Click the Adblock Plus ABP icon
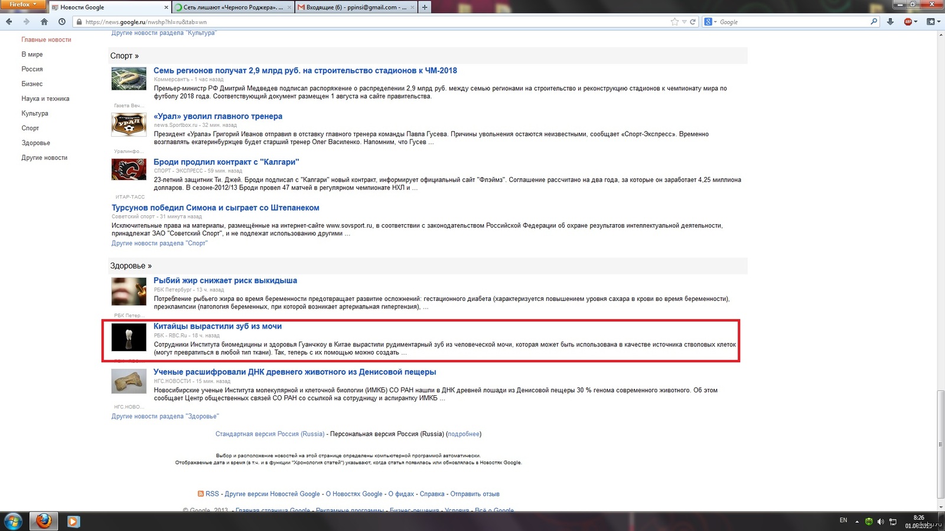 908,22
